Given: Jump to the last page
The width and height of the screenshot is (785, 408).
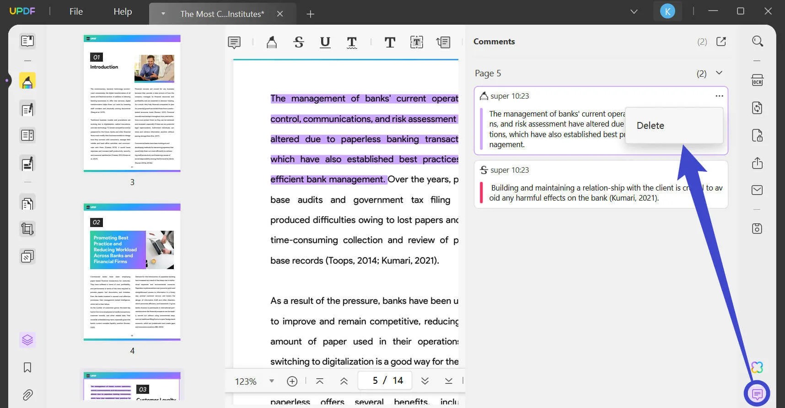Looking at the screenshot, I should [x=448, y=381].
